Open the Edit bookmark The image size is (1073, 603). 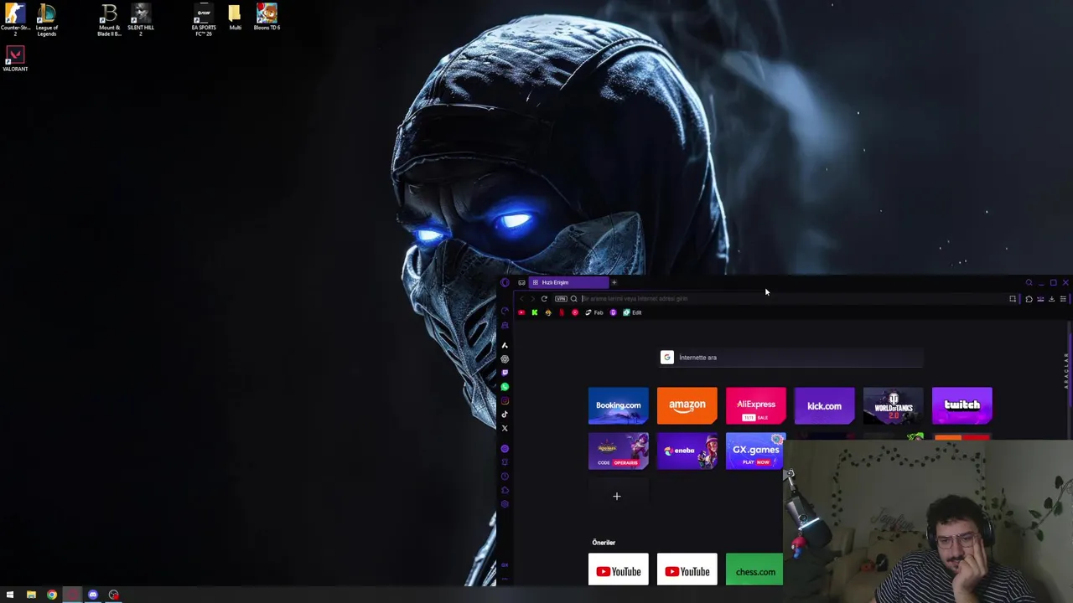[x=632, y=312]
